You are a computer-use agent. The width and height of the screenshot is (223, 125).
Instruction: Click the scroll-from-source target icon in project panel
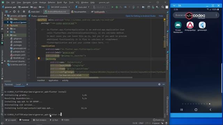tap(14, 11)
